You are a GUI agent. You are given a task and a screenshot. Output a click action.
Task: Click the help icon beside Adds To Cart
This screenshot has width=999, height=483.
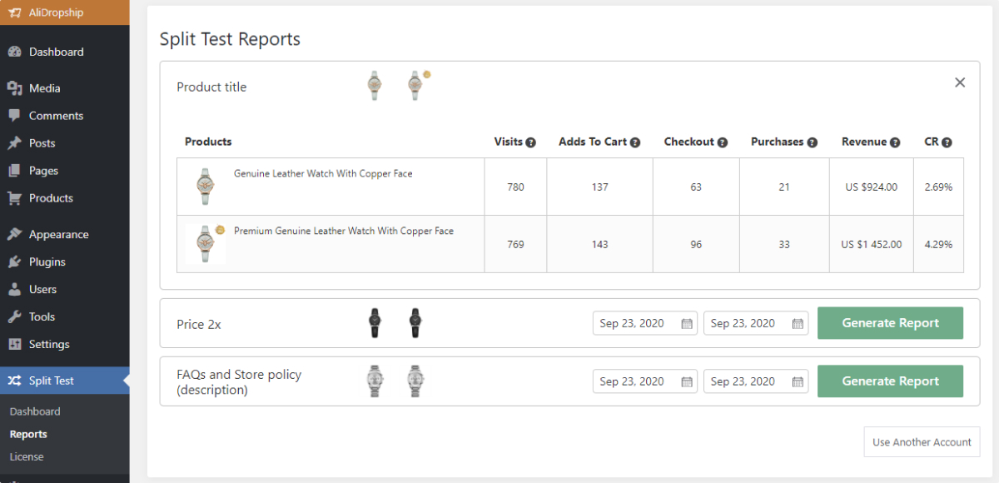tap(635, 142)
